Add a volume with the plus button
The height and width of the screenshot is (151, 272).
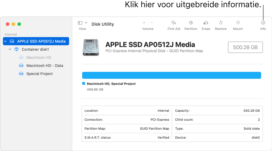click(x=144, y=23)
